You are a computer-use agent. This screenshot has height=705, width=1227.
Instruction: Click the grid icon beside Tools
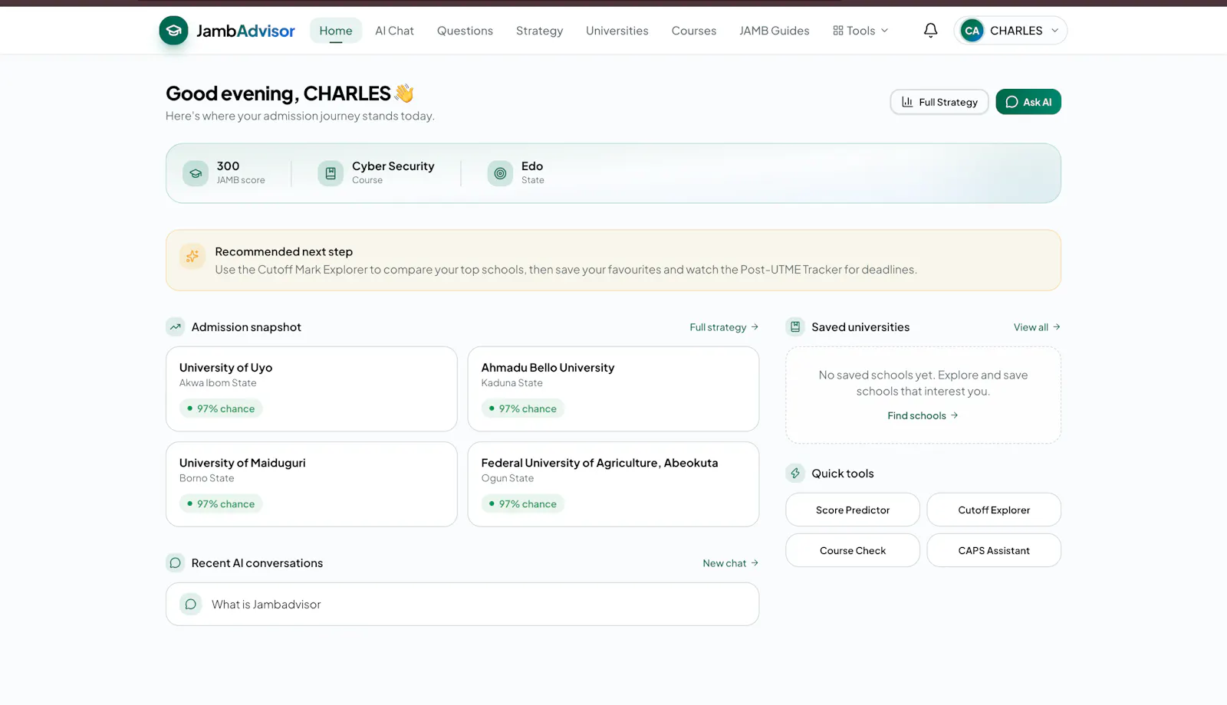pyautogui.click(x=838, y=31)
